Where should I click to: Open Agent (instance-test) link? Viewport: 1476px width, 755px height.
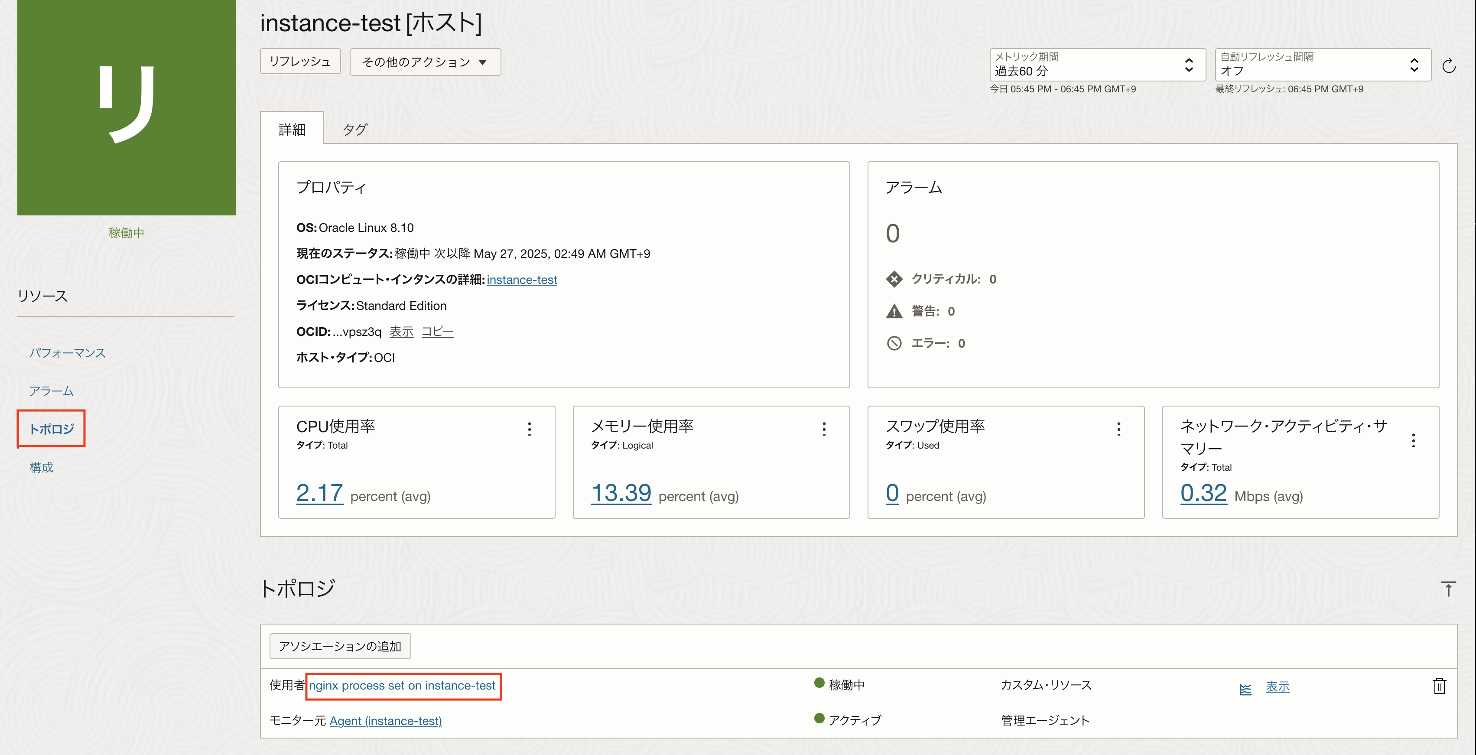pyautogui.click(x=385, y=721)
